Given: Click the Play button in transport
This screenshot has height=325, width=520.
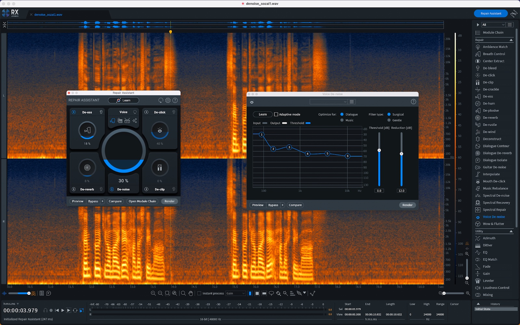Looking at the screenshot, I should coord(63,310).
